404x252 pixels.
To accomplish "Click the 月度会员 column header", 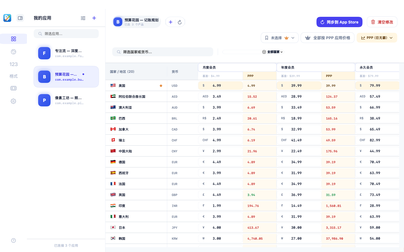I will pyautogui.click(x=237, y=67).
